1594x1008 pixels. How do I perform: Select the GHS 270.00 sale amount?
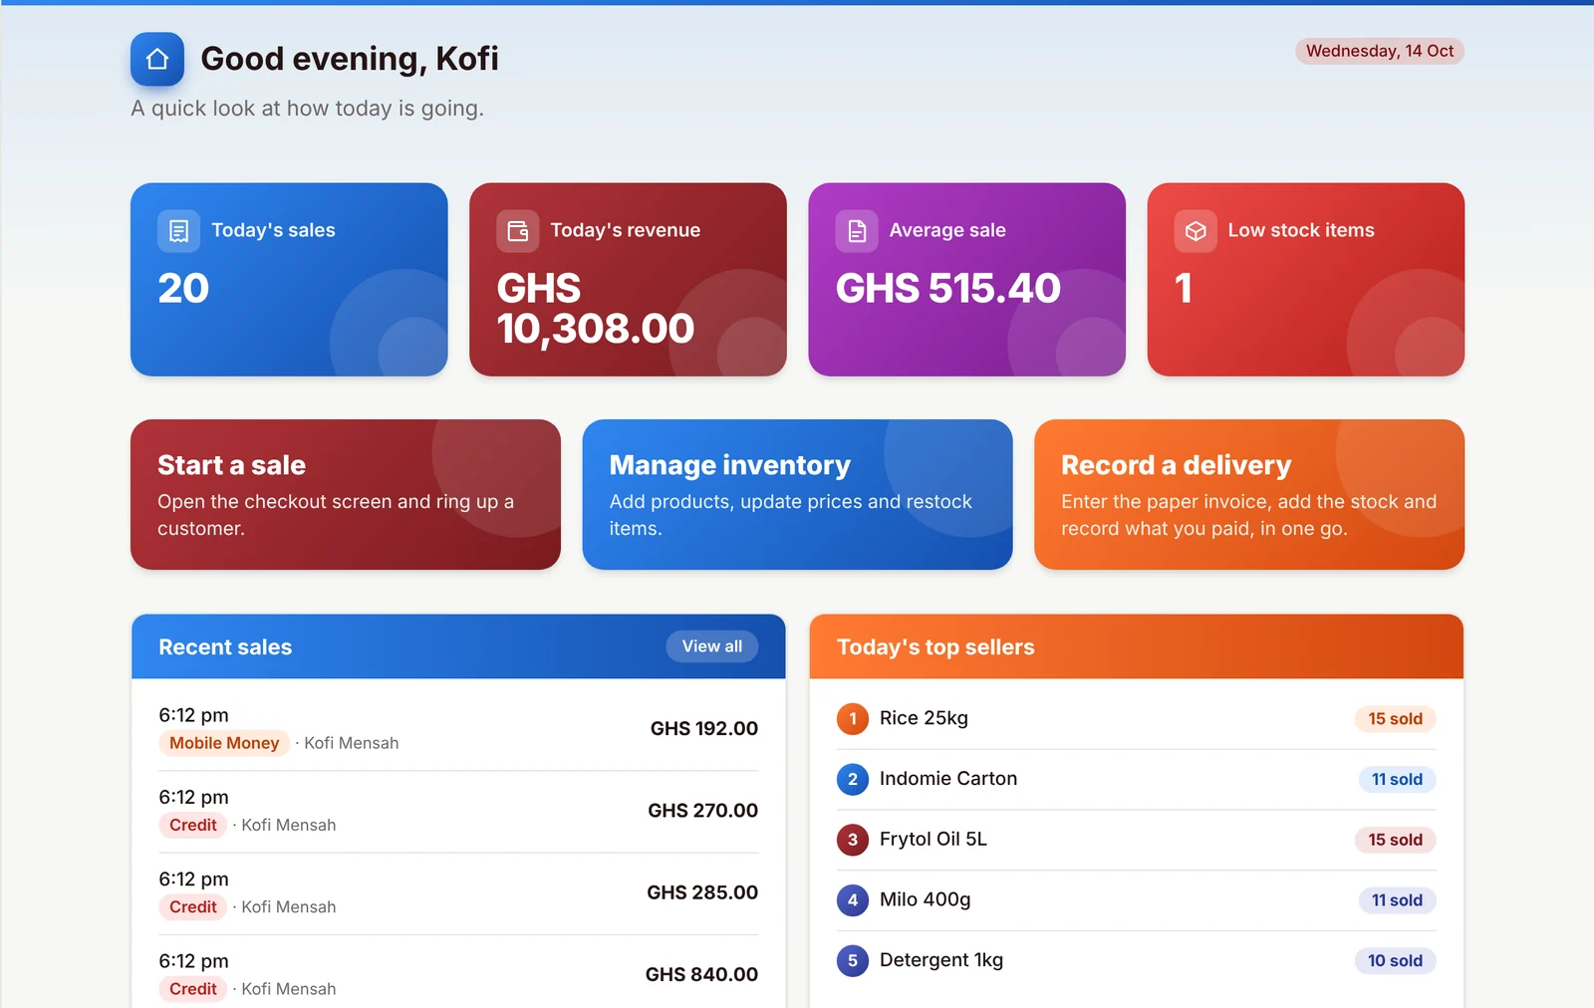702,811
